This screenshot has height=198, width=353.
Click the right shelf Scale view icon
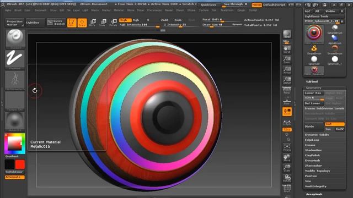pos(287,168)
